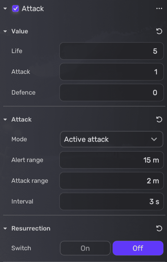Image resolution: width=167 pixels, height=262 pixels.
Task: Edit the Life value field
Action: click(x=111, y=51)
